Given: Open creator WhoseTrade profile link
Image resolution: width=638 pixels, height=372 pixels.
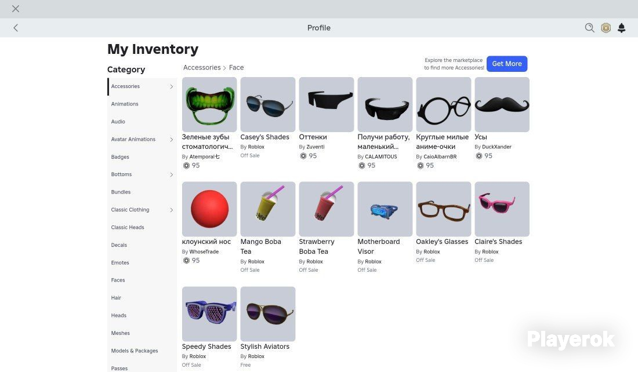Looking at the screenshot, I should [204, 251].
